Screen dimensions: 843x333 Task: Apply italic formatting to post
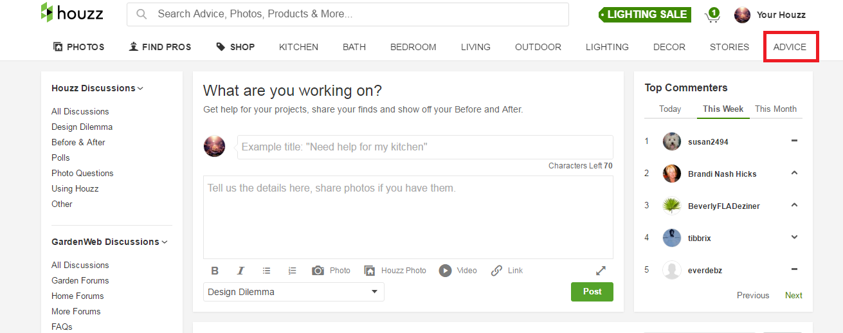(x=240, y=271)
